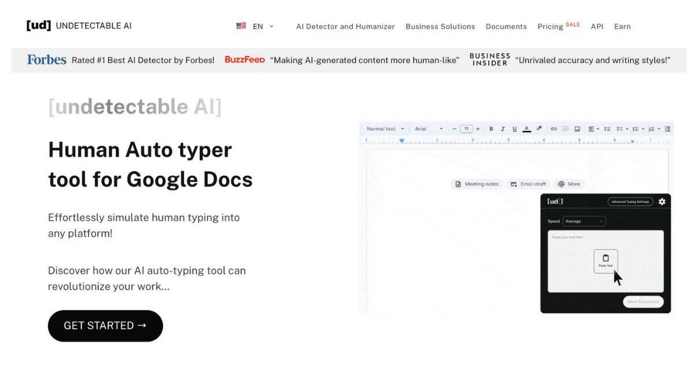Open the gear settings icon in the ud panel
This screenshot has height=365, width=695.
click(662, 202)
